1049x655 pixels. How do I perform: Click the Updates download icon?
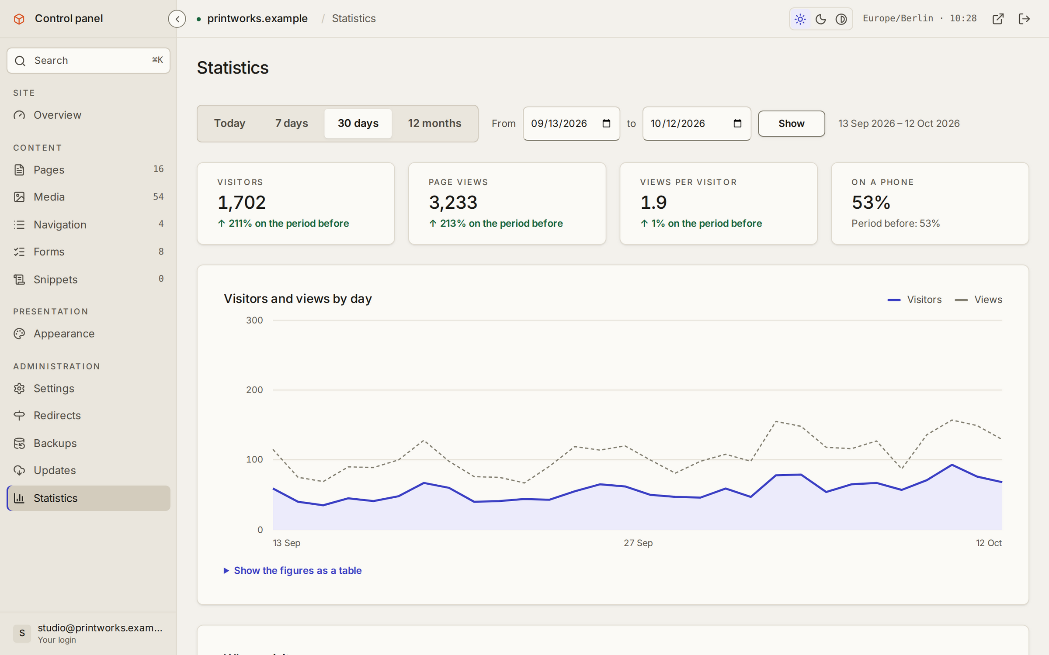click(19, 470)
